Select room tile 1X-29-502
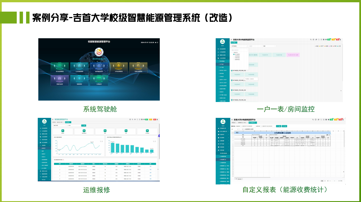The width and height of the screenshot is (361, 202). [251, 94]
